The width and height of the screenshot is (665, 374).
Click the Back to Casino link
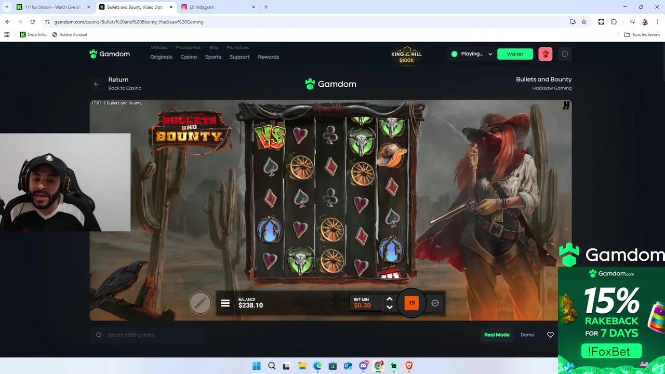[125, 88]
